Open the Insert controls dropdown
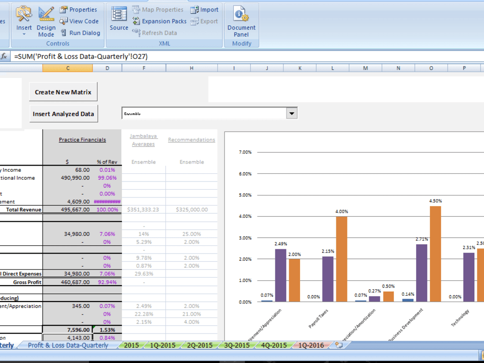 click(24, 21)
